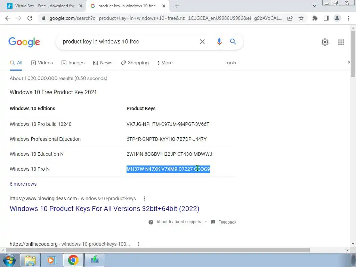Click the horizontal scrollbar right arrow
The width and height of the screenshot is (356, 267).
(347, 250)
